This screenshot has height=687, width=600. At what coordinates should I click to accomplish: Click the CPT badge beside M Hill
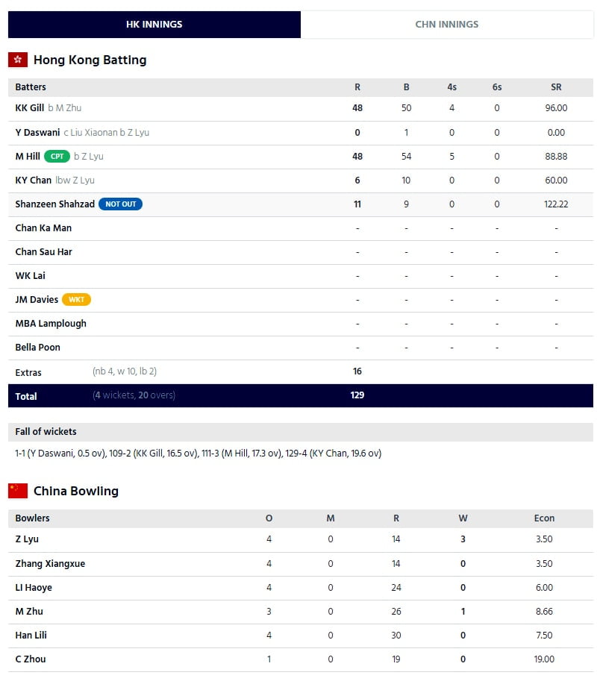click(57, 157)
